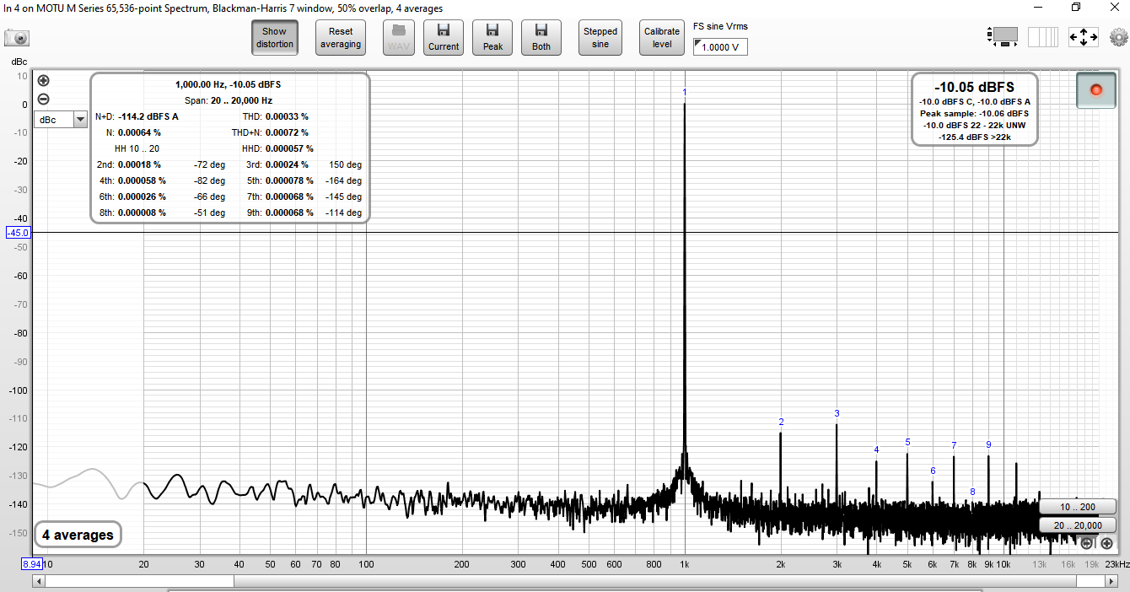The image size is (1130, 592).
Task: Click the -45.0 cursor level box
Action: pyautogui.click(x=18, y=233)
